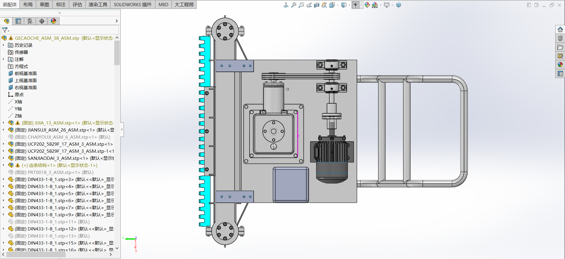Collapse the left panel via side handle

click(x=122, y=129)
